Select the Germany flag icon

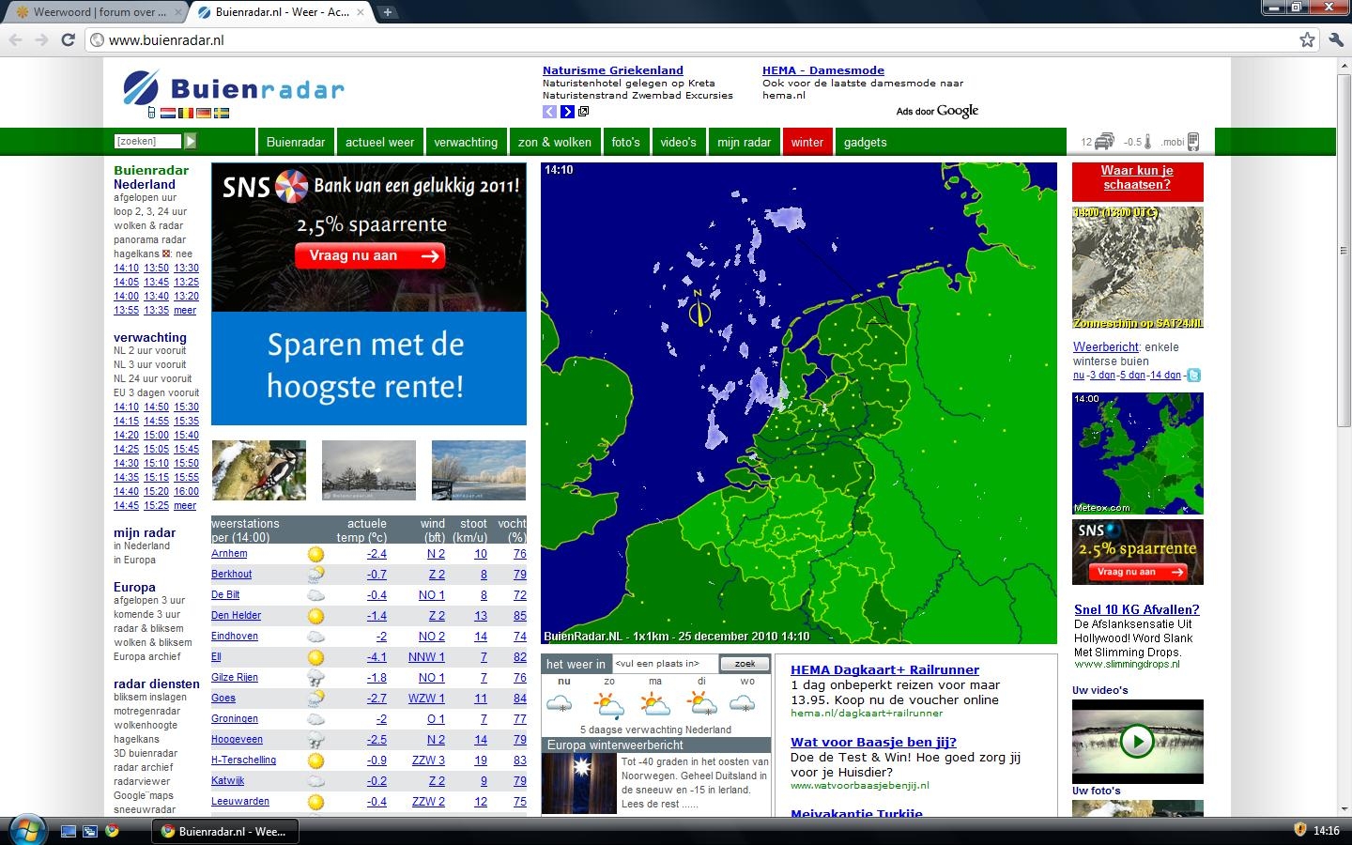tap(204, 113)
